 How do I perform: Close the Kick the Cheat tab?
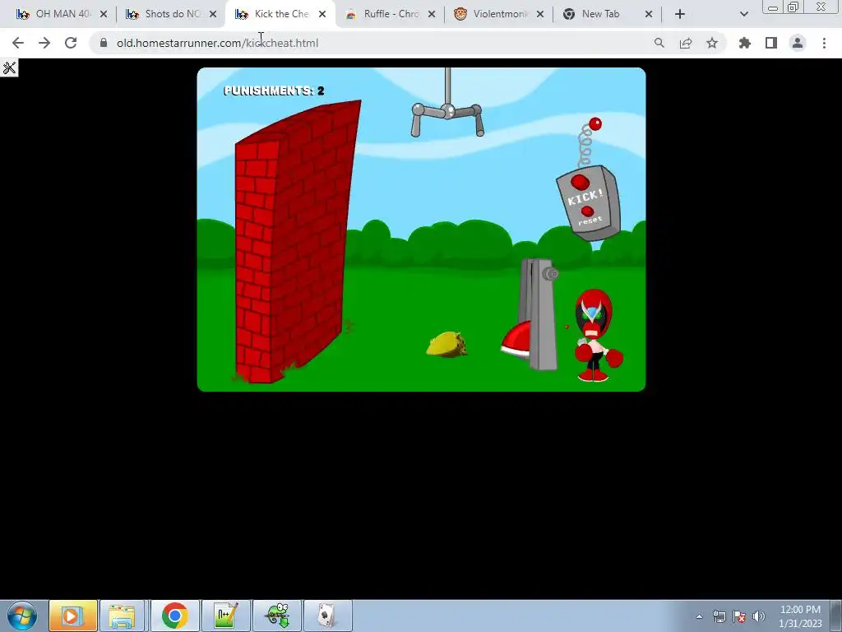click(x=322, y=14)
